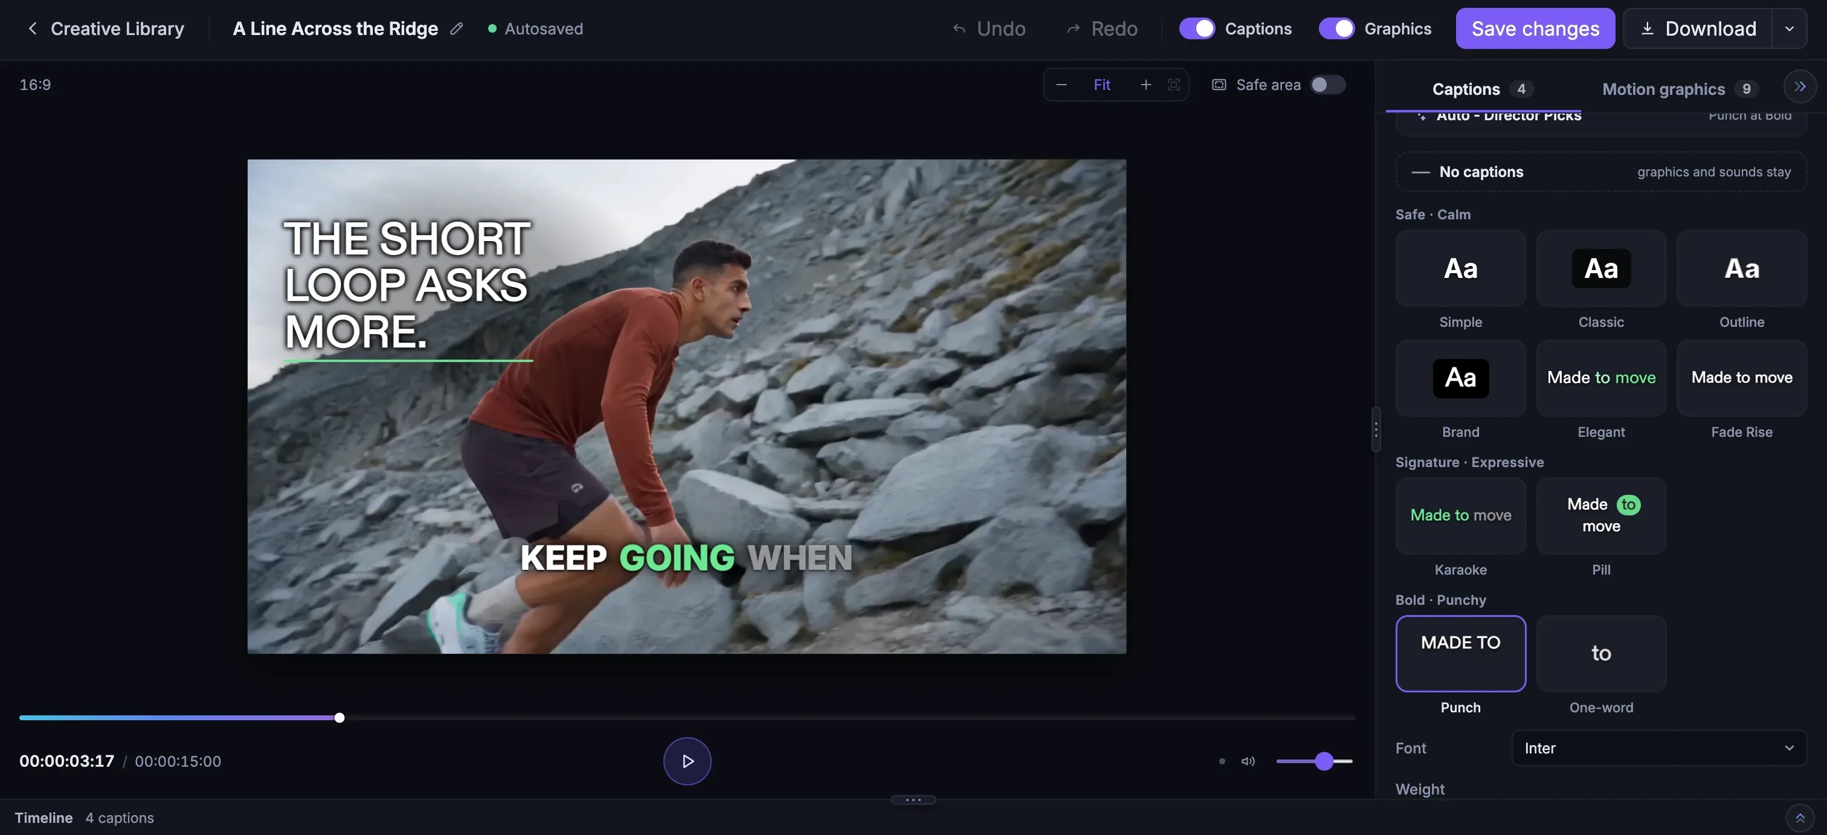Edit the project title with the pencil icon
The width and height of the screenshot is (1827, 835).
click(457, 28)
